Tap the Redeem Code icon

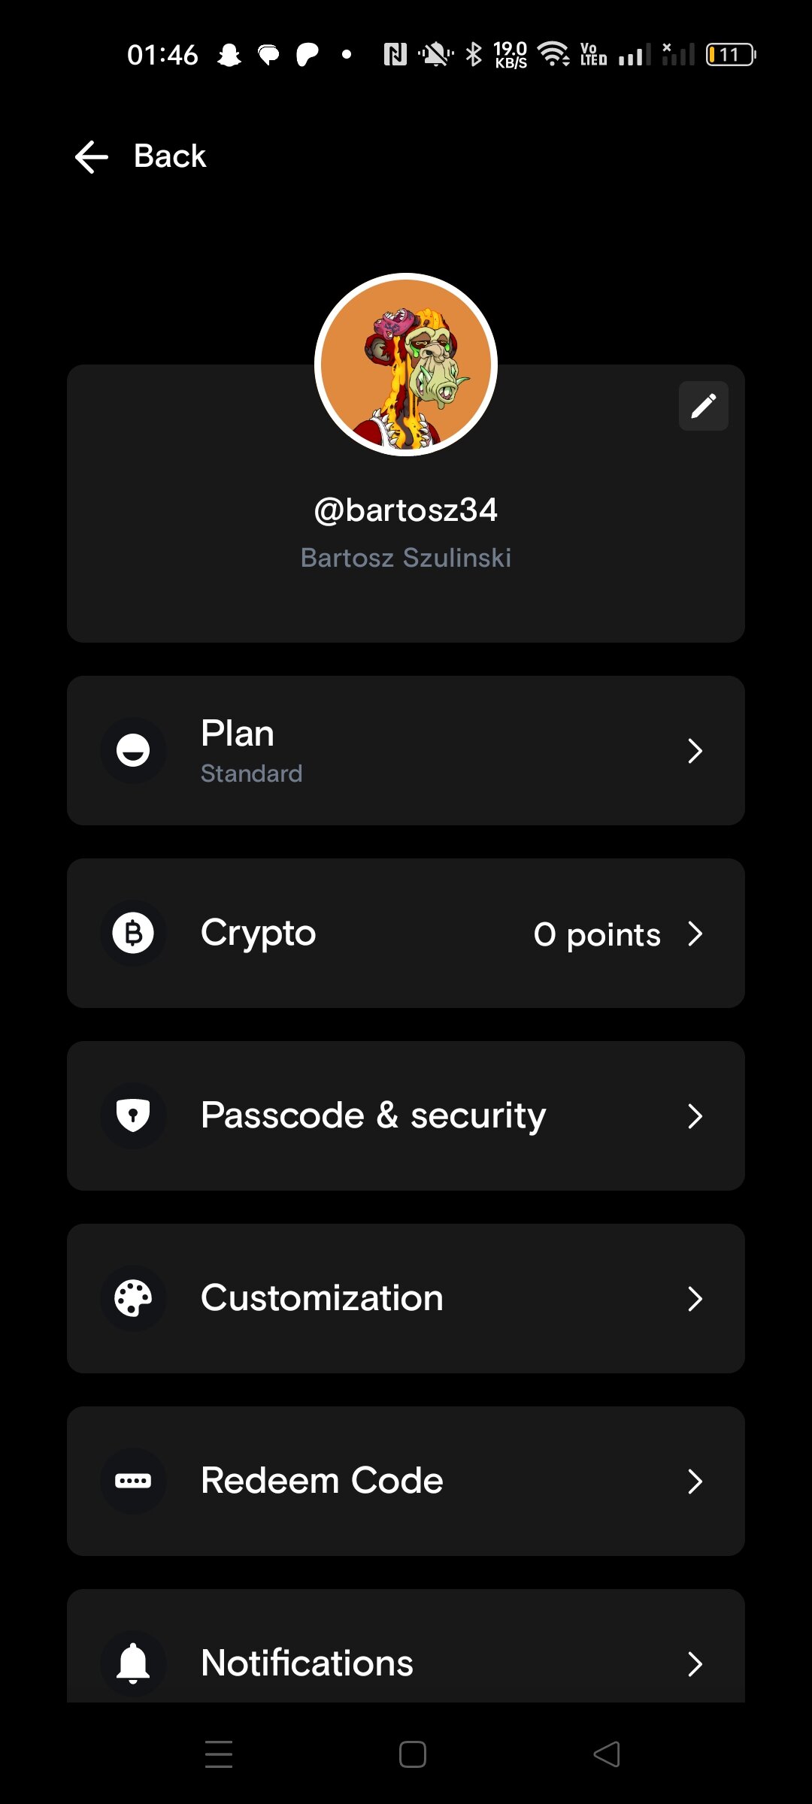coord(133,1481)
